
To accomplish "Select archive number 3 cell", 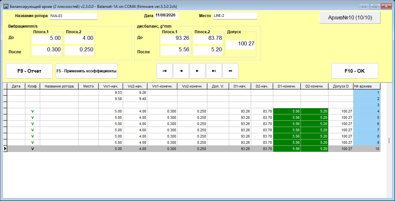I will coord(367,105).
